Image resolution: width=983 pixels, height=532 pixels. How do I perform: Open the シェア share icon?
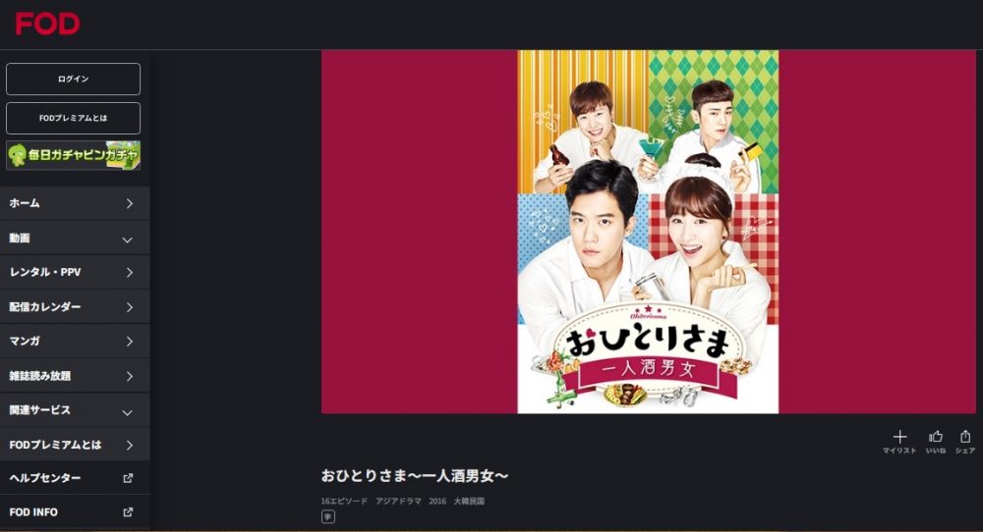965,436
